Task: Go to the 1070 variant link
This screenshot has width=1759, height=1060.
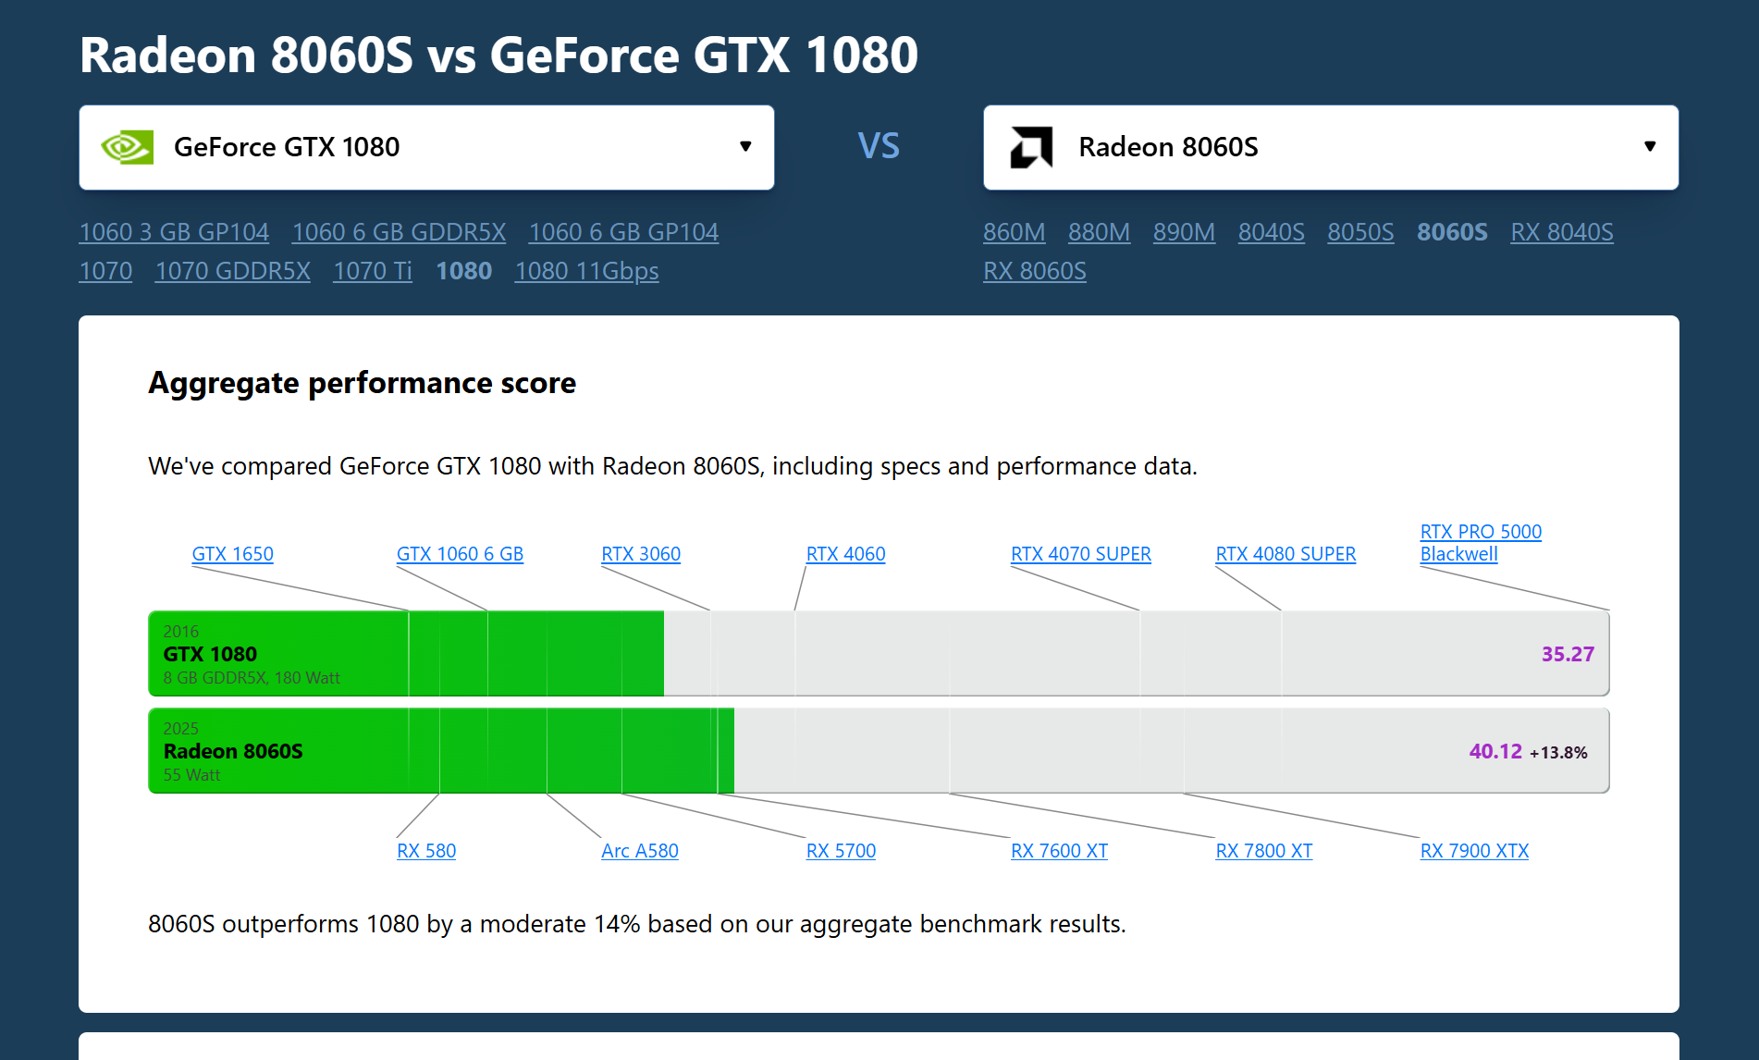Action: pos(105,271)
